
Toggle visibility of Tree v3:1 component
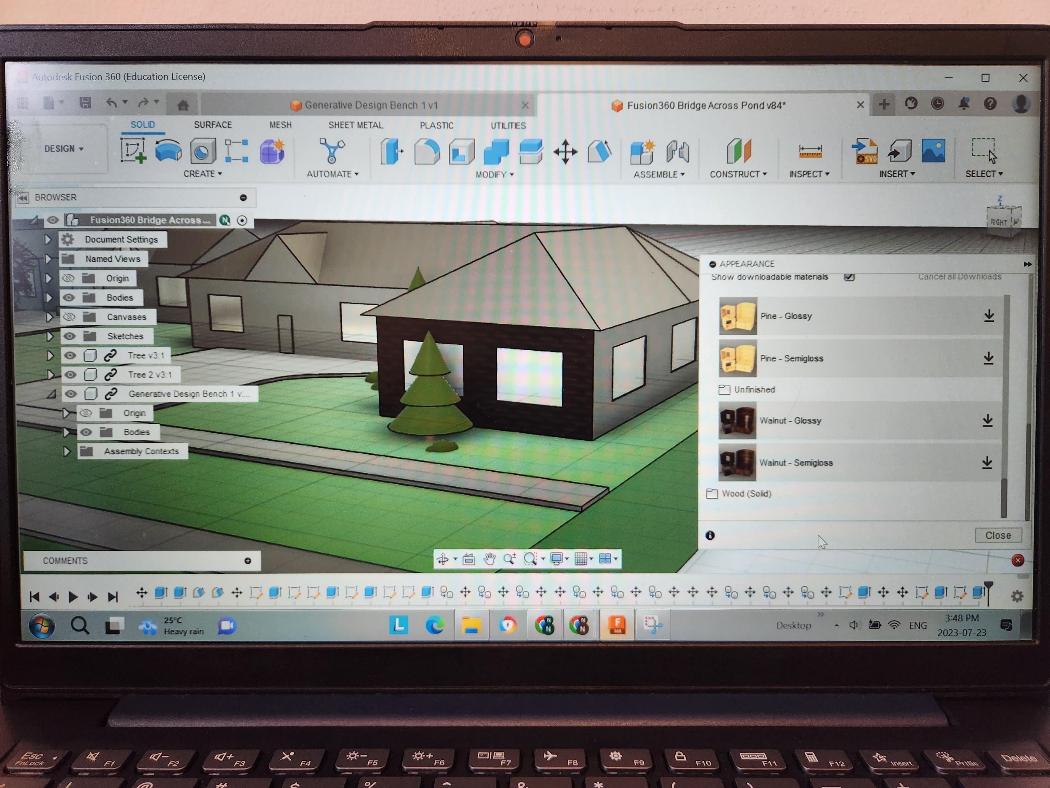click(x=70, y=355)
